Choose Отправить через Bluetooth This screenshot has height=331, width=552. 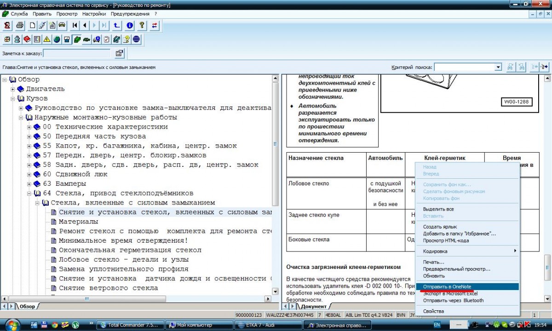point(467,300)
